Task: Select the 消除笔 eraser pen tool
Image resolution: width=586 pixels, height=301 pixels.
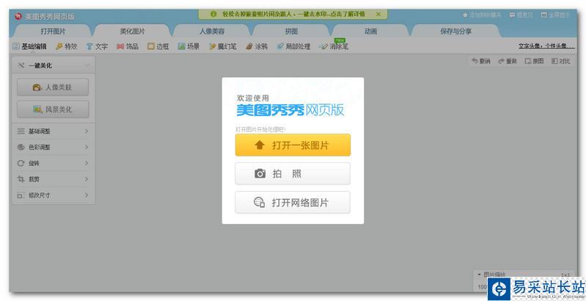Action: click(334, 46)
